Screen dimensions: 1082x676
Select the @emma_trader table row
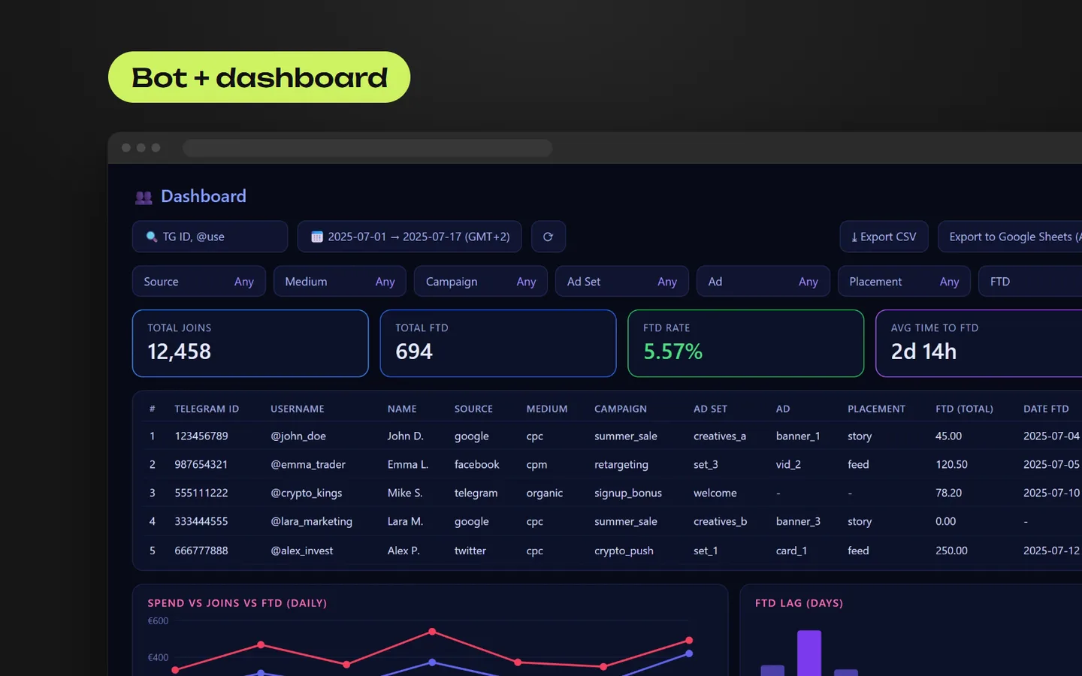coord(607,464)
